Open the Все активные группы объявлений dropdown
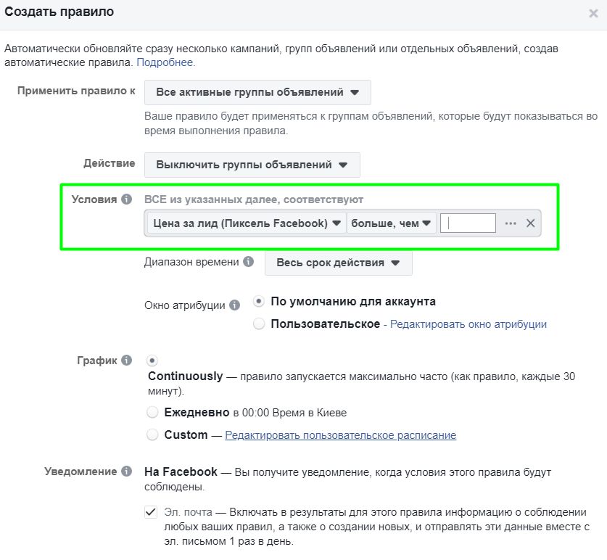Image resolution: width=607 pixels, height=560 pixels. point(257,92)
